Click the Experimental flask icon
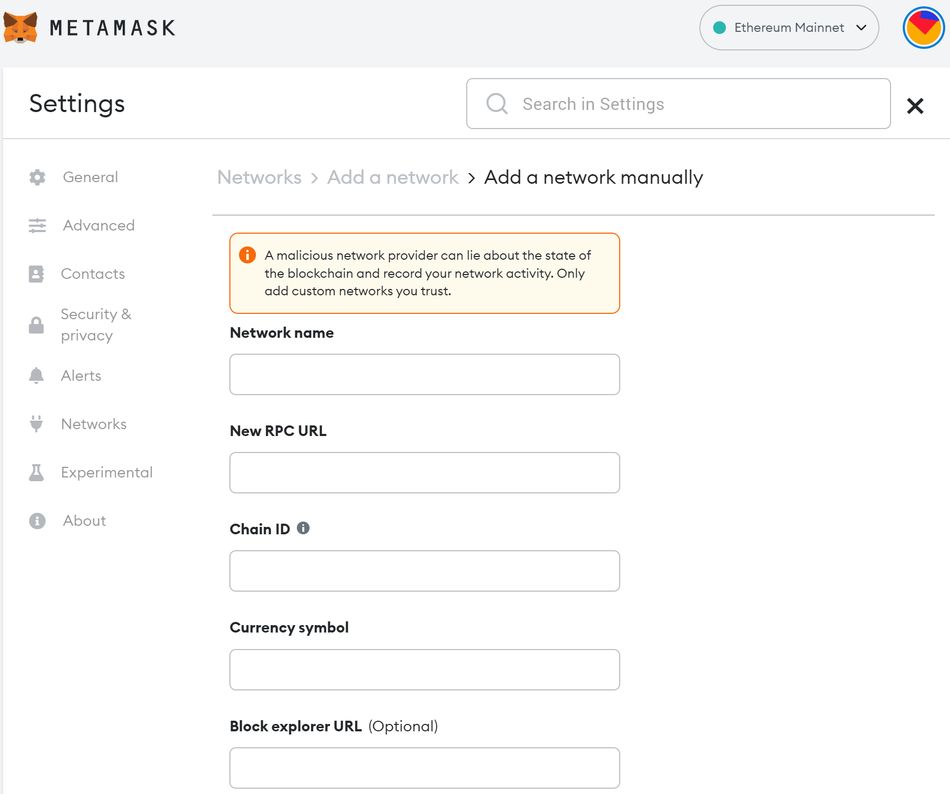The width and height of the screenshot is (950, 794). tap(36, 472)
